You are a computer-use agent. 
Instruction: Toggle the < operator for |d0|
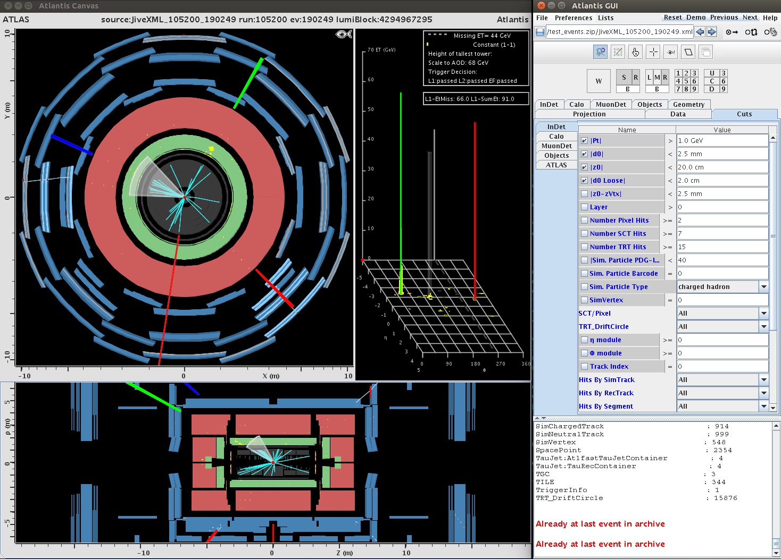point(670,154)
